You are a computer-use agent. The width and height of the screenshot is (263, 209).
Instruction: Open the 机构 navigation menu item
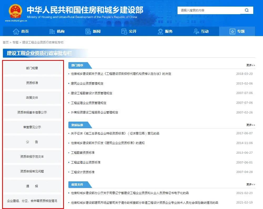click(57, 31)
